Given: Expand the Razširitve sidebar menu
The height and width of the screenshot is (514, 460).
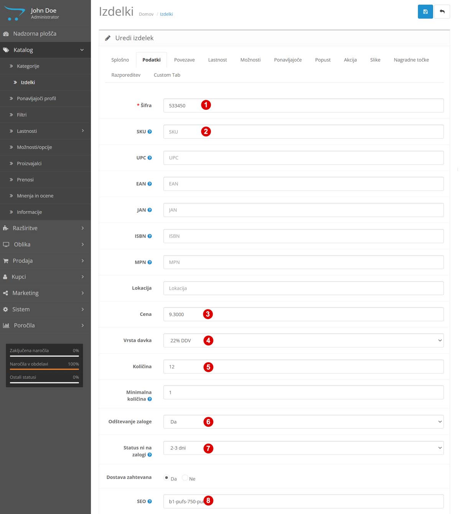Looking at the screenshot, I should click(45, 228).
